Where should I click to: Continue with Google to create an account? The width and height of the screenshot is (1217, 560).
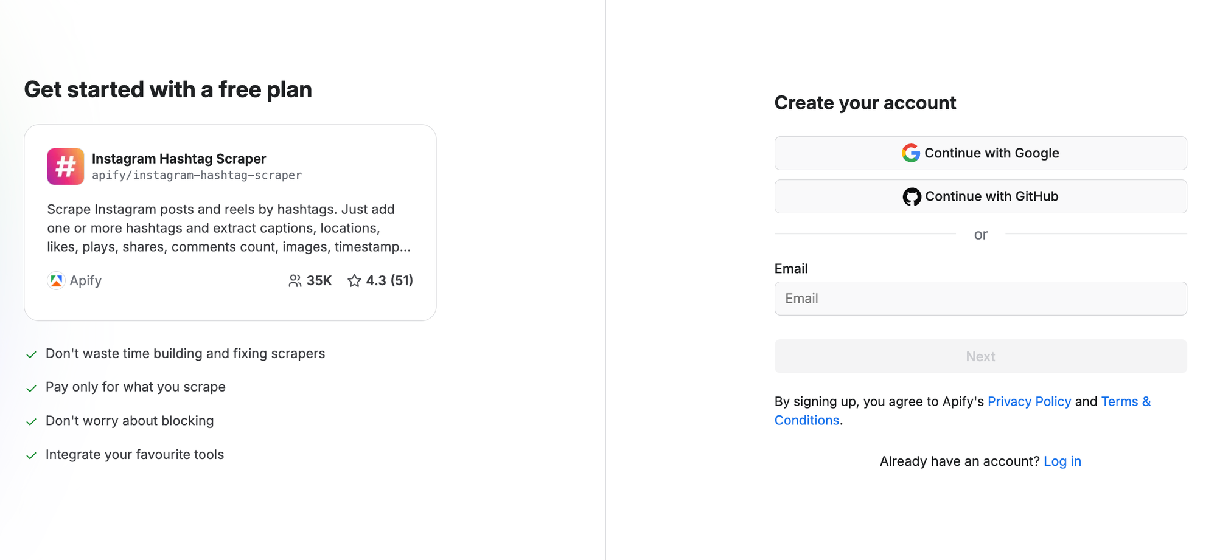tap(980, 153)
